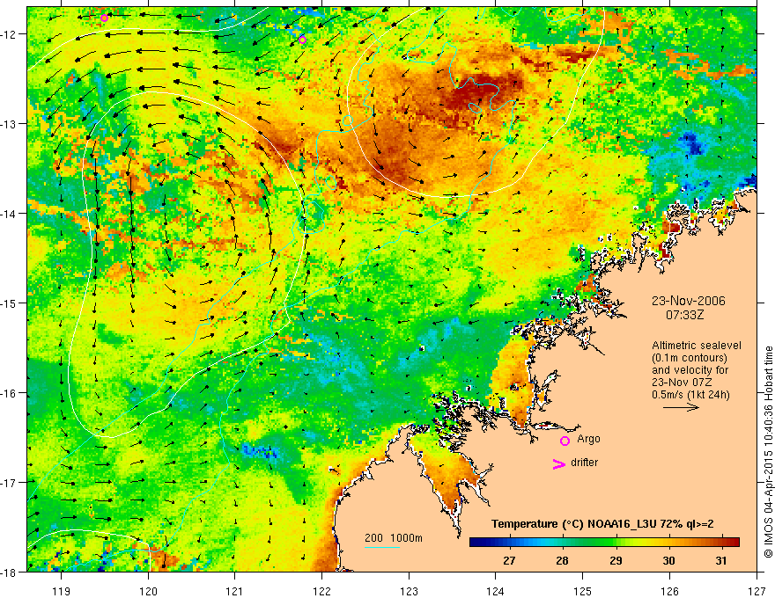The image size is (775, 598).
Task: Click the '-14' latitude axis label
Action: pyautogui.click(x=11, y=214)
